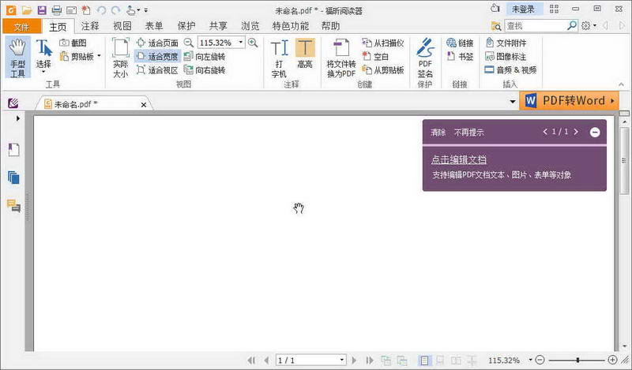Click the zoom slider handle in status bar

click(x=577, y=360)
